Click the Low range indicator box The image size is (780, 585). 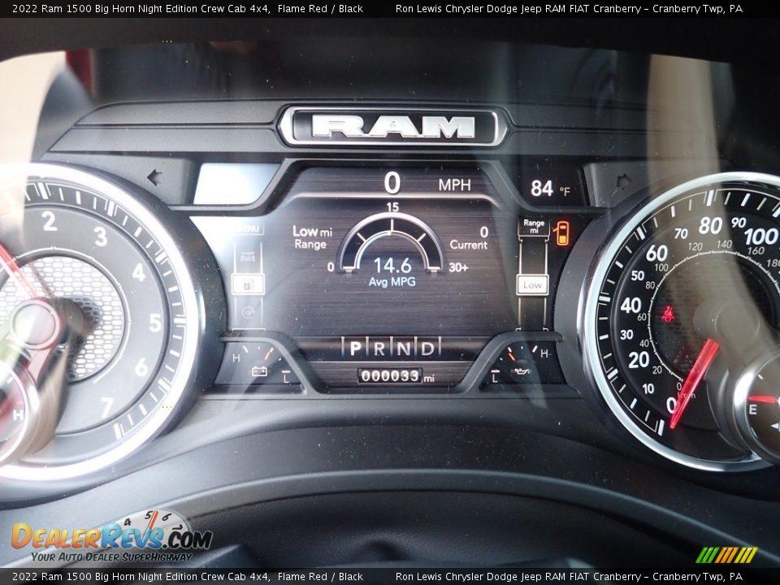tap(532, 285)
